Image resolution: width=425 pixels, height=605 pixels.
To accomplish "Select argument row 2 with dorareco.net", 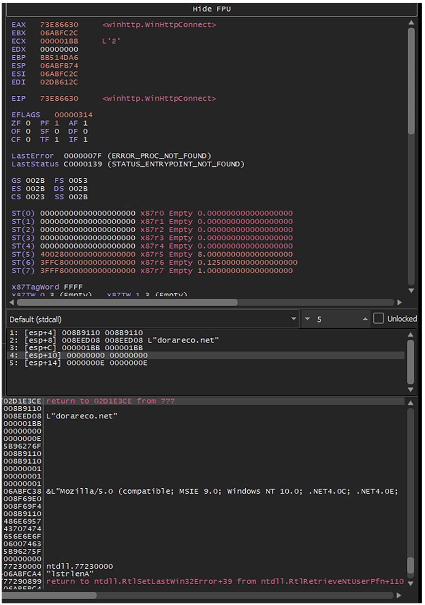I will (121, 340).
